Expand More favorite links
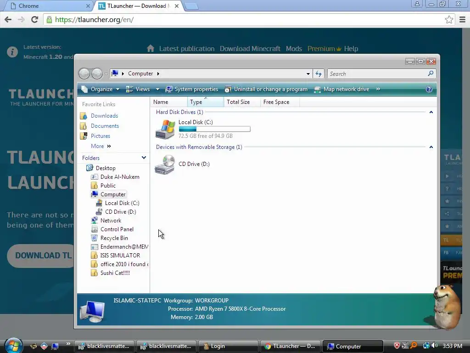 (x=101, y=146)
